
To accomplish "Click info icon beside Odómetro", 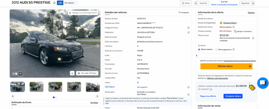I will click(188, 33).
